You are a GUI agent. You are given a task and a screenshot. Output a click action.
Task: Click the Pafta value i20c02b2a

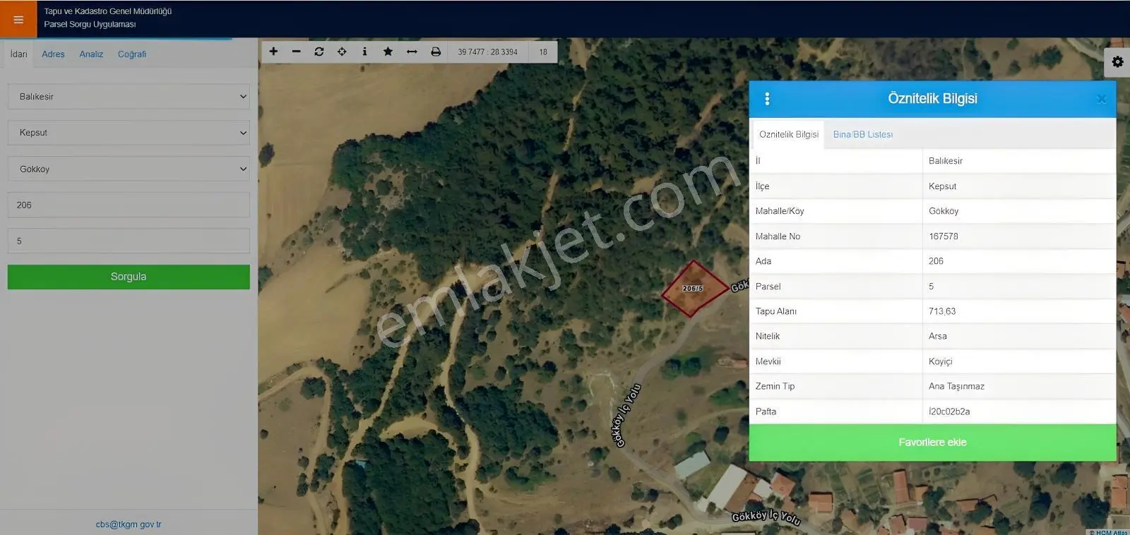coord(949,411)
